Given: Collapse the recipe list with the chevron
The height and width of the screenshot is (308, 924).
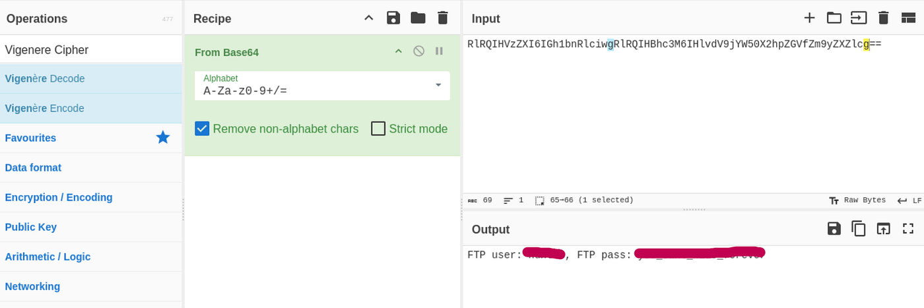Looking at the screenshot, I should pos(369,18).
